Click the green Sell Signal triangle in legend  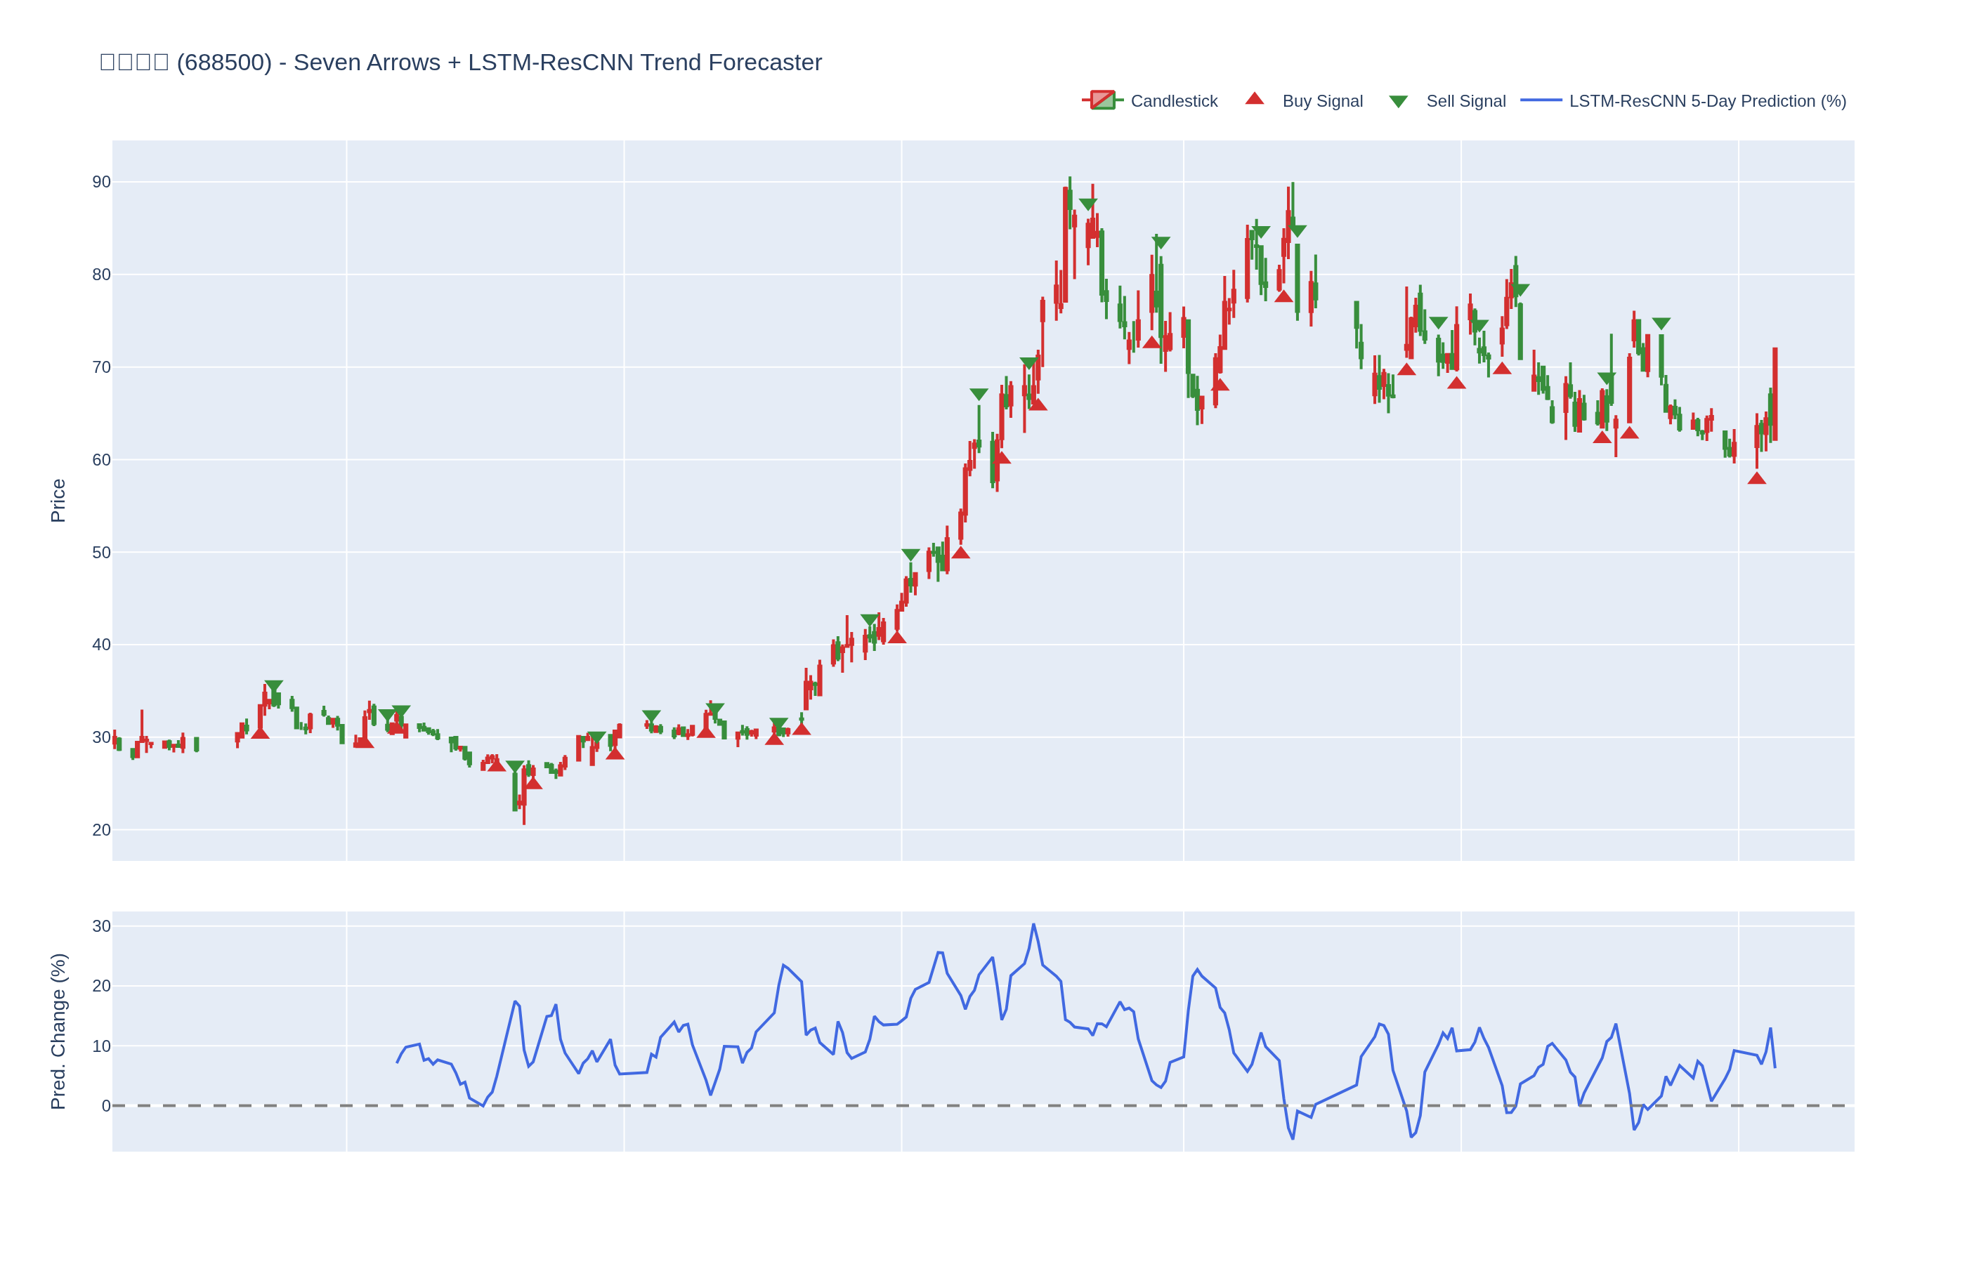point(1397,101)
